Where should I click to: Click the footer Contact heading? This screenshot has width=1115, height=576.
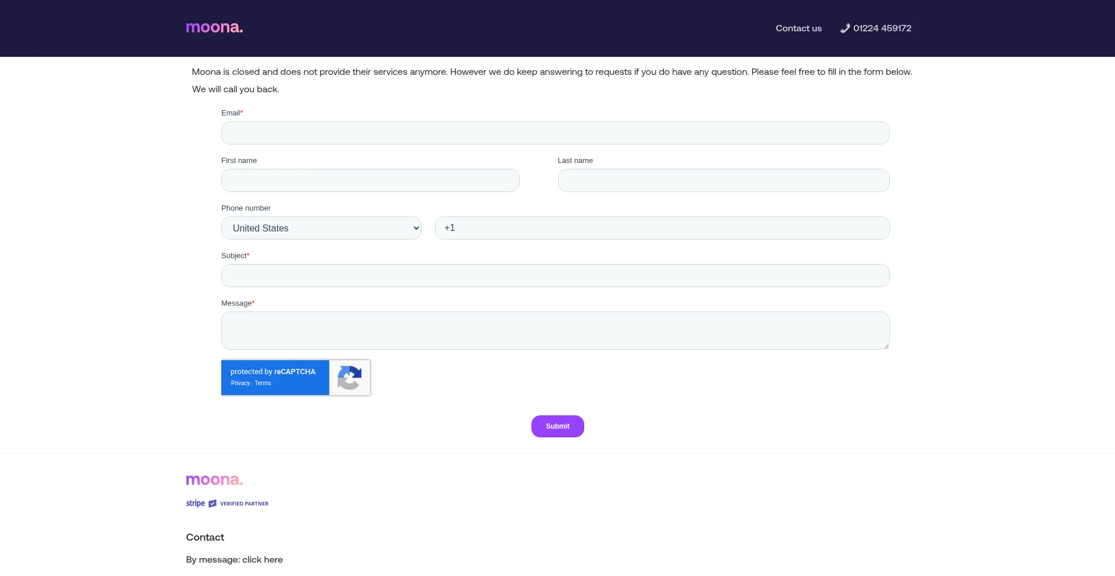(205, 537)
